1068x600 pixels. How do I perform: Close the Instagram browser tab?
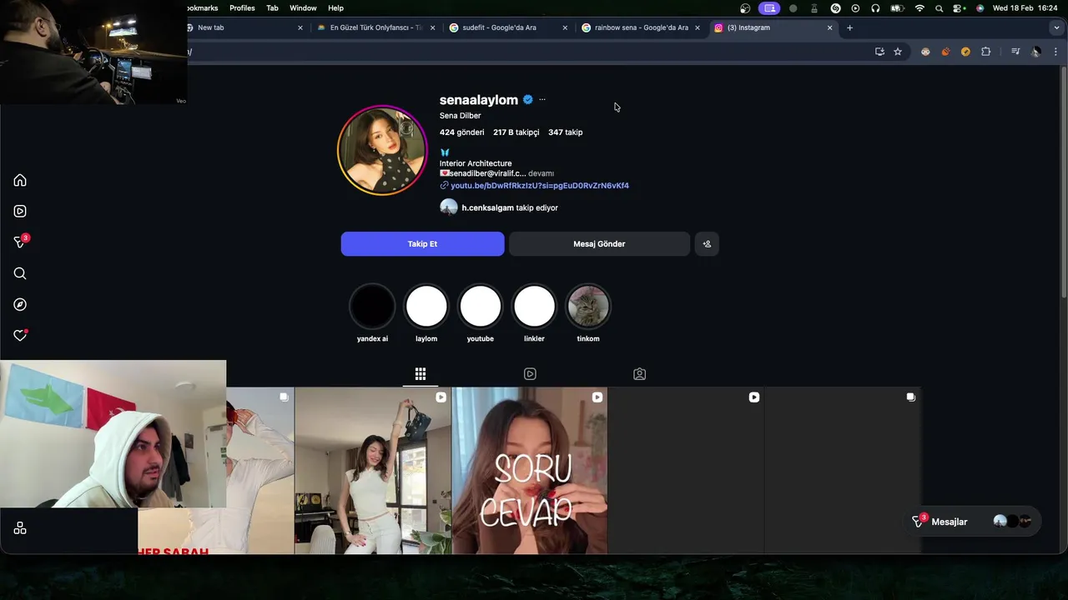click(829, 27)
